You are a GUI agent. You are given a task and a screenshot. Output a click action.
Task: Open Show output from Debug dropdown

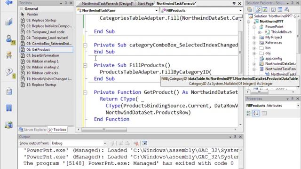click(x=105, y=143)
